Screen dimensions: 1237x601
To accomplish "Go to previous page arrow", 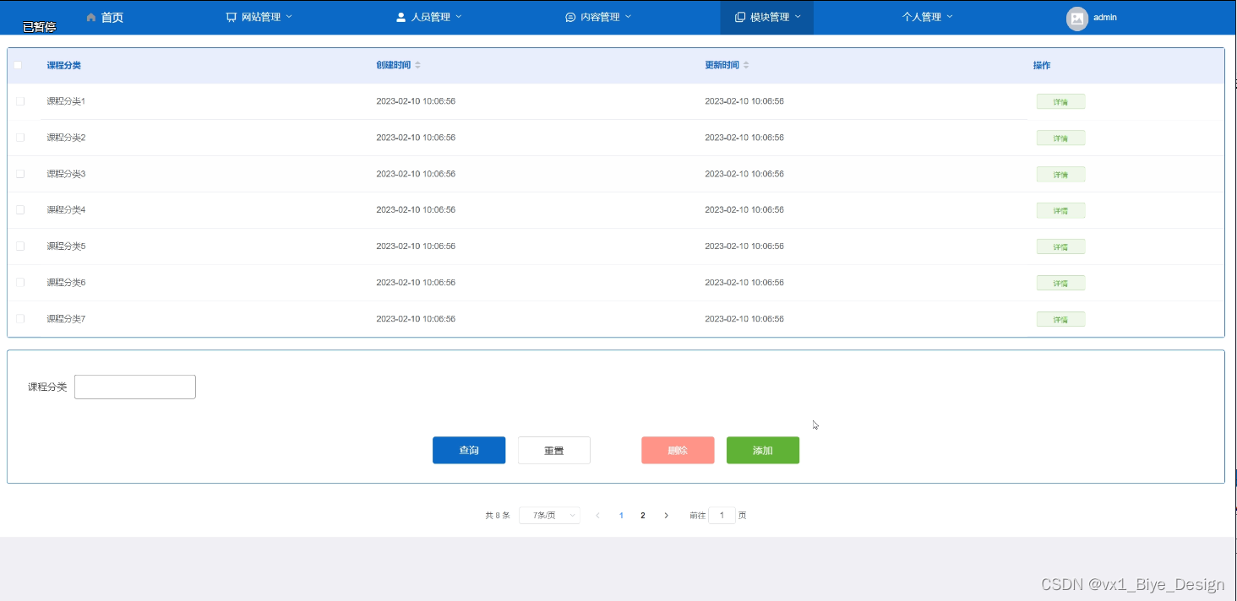I will coord(598,515).
